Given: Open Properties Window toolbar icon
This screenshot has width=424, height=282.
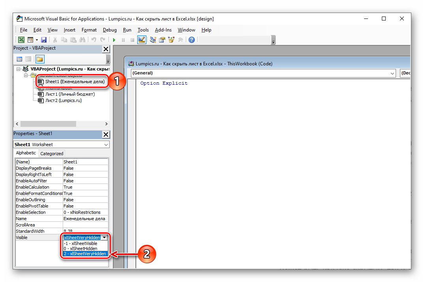Looking at the screenshot, I should pyautogui.click(x=162, y=40).
